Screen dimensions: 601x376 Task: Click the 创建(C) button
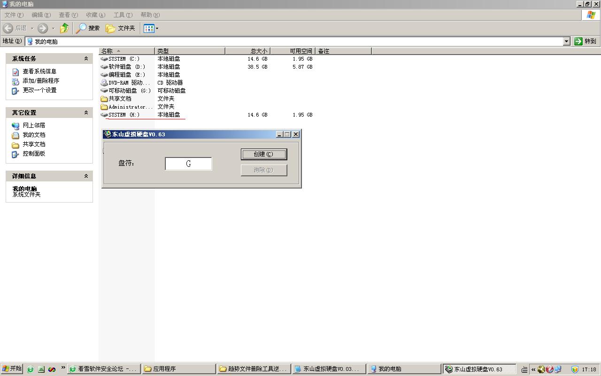tap(264, 154)
